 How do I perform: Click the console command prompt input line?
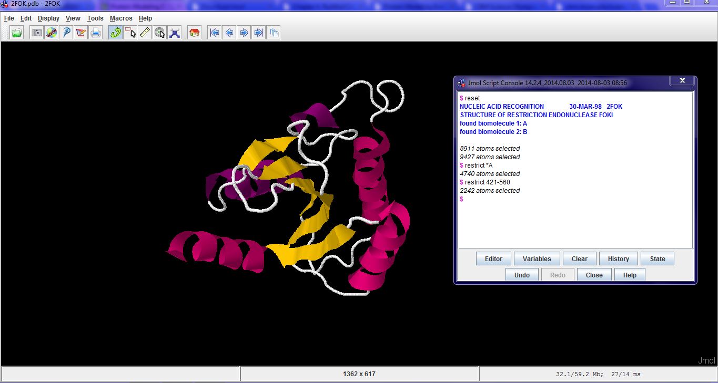coord(526,199)
